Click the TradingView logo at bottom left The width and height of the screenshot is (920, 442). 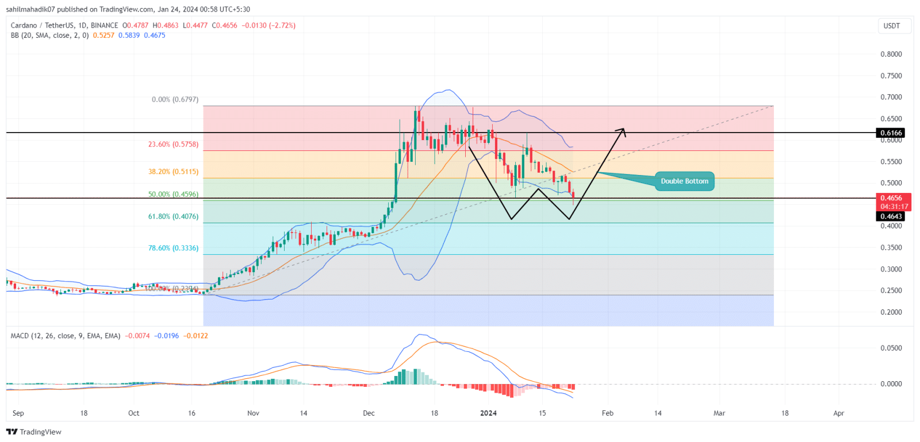(34, 432)
